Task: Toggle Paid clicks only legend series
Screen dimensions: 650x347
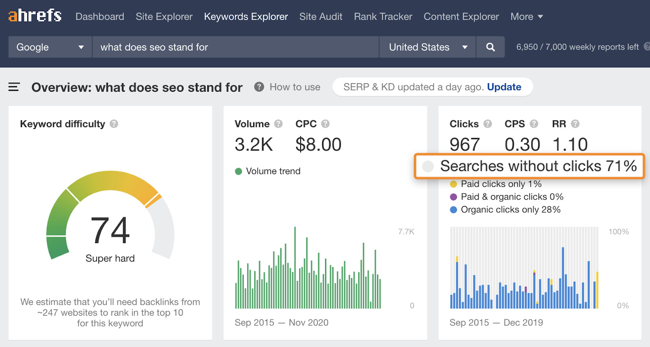Action: point(454,184)
